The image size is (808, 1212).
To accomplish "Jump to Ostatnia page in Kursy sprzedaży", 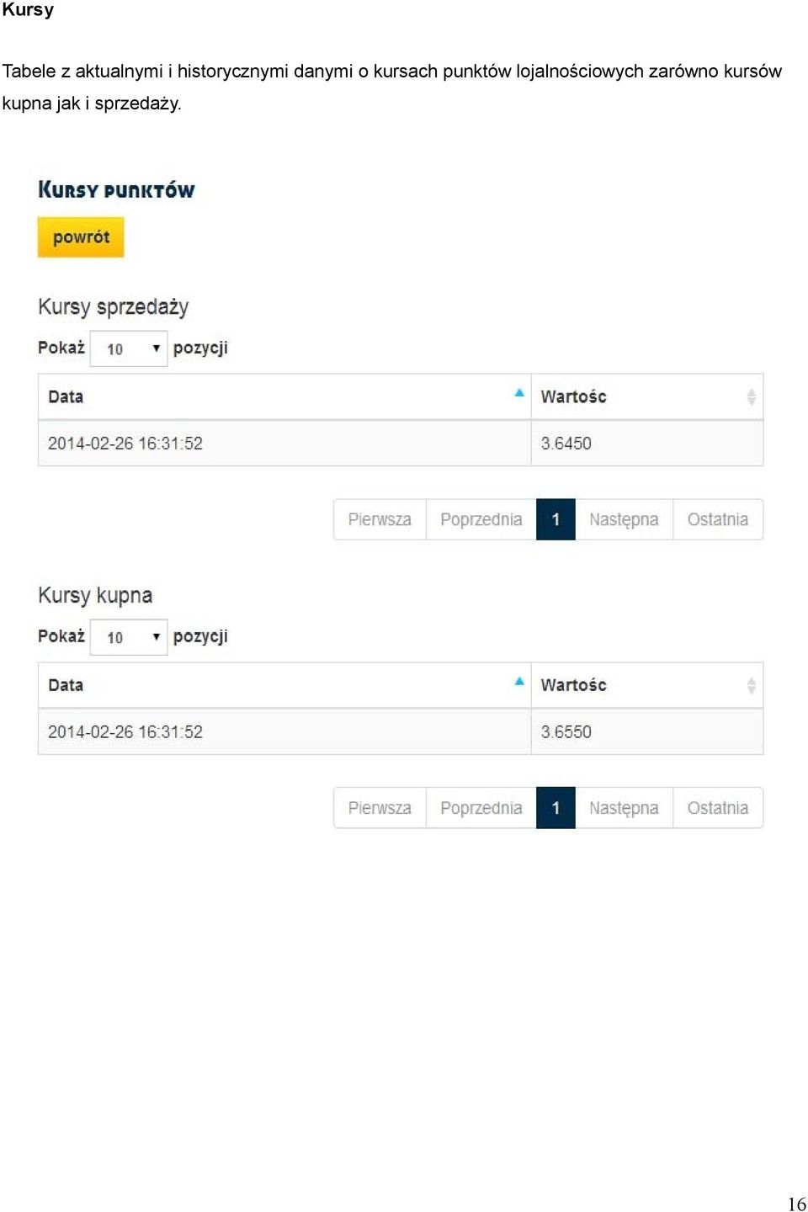I will (718, 519).
